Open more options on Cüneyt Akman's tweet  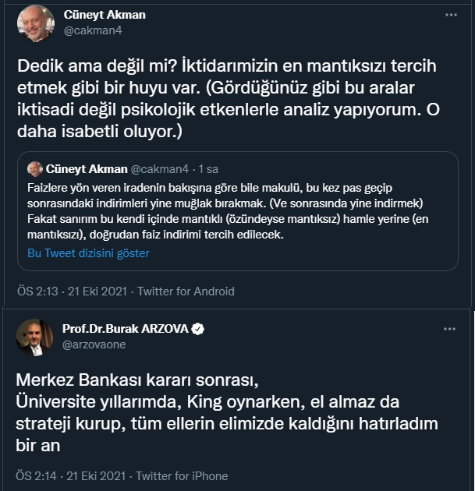point(451,15)
